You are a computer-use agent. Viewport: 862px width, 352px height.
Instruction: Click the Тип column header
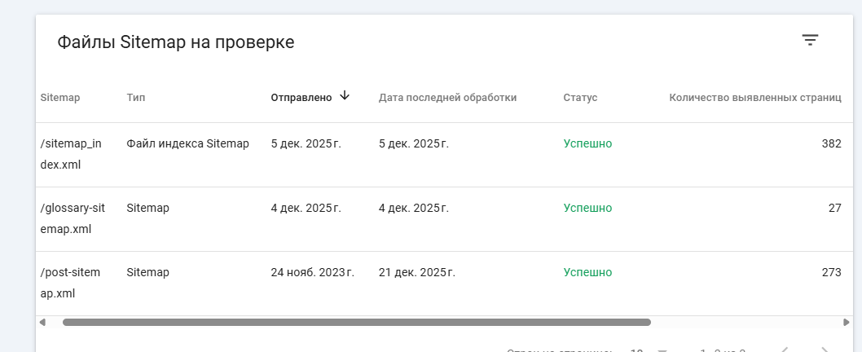point(136,98)
